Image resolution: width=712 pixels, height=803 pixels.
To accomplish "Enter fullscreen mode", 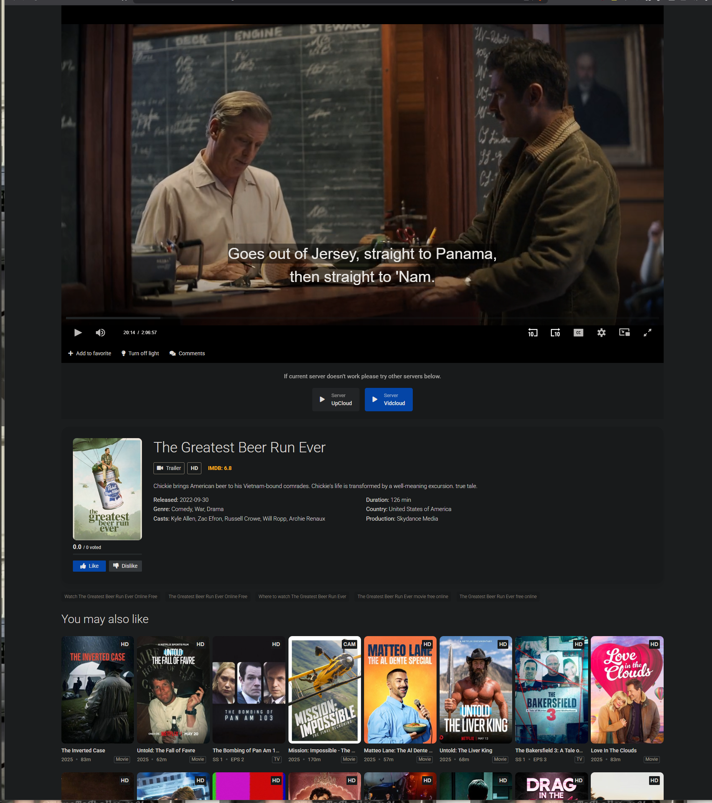I will pyautogui.click(x=648, y=333).
